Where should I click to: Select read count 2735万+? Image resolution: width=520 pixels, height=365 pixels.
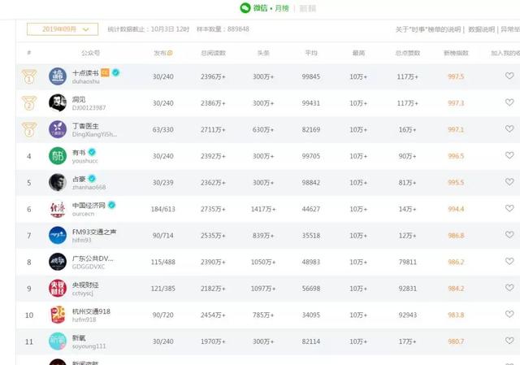coord(213,209)
